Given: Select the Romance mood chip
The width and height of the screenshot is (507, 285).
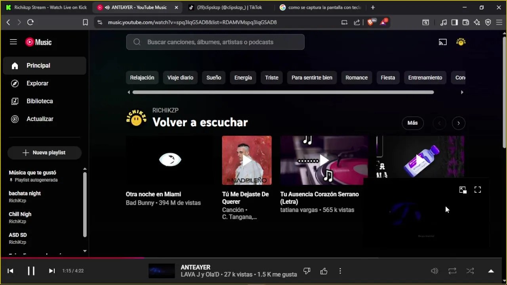Looking at the screenshot, I should (x=356, y=78).
